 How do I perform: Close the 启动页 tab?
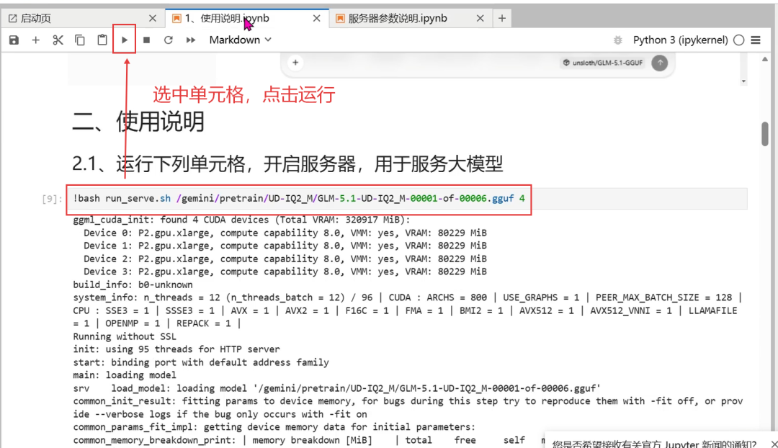pyautogui.click(x=152, y=18)
